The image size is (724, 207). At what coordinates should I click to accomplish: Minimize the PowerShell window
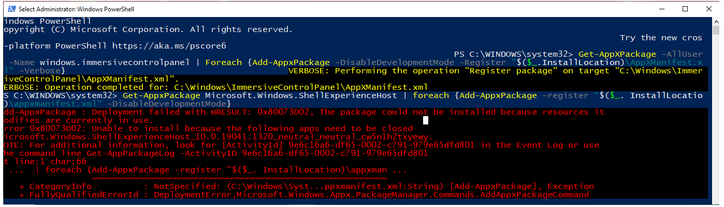coord(661,9)
